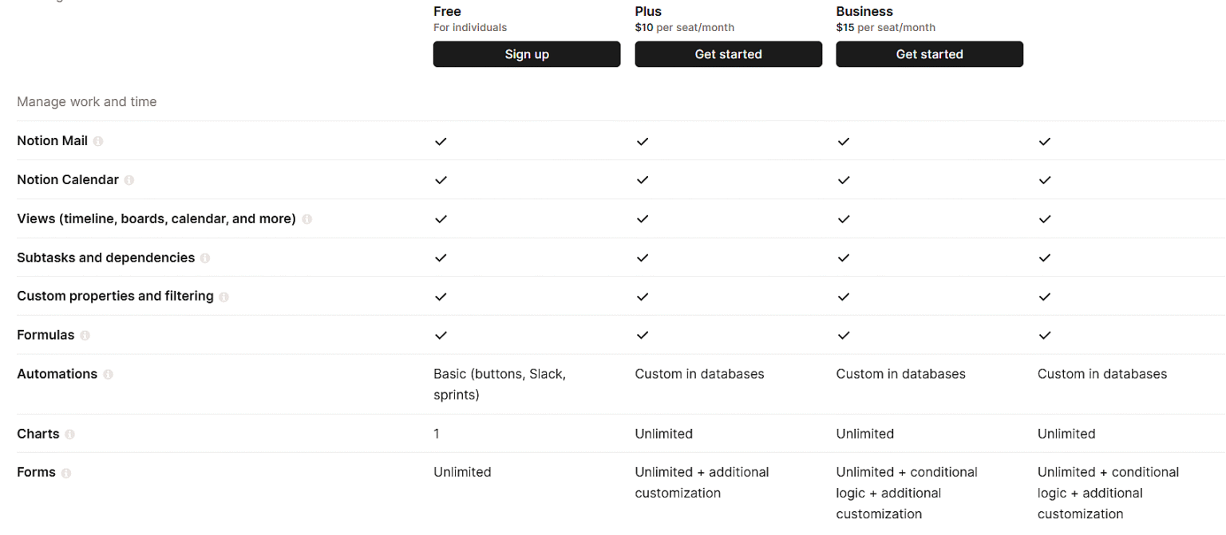Image resolution: width=1226 pixels, height=535 pixels.
Task: Select the info icon for Subtasks and dependencies
Action: (206, 258)
